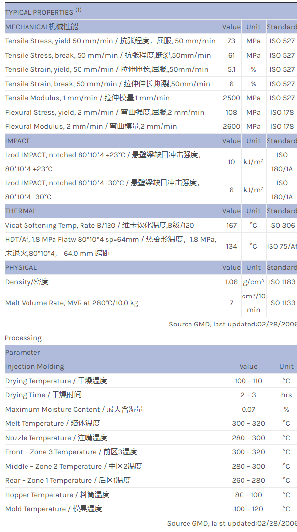Screen dimensions: 297x532
Task: Click the Melt Volume Rate row label
Action: point(72,303)
